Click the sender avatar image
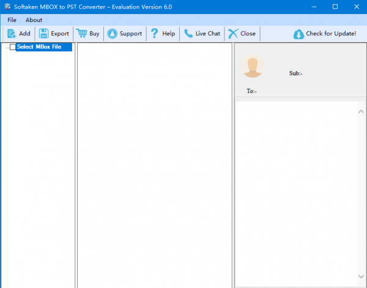The width and height of the screenshot is (367, 288). tap(253, 66)
